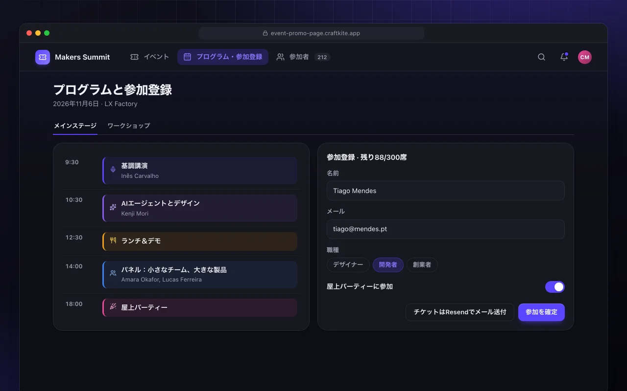The width and height of the screenshot is (627, 391).
Task: Click the Makers Summit brand name
Action: coord(82,57)
